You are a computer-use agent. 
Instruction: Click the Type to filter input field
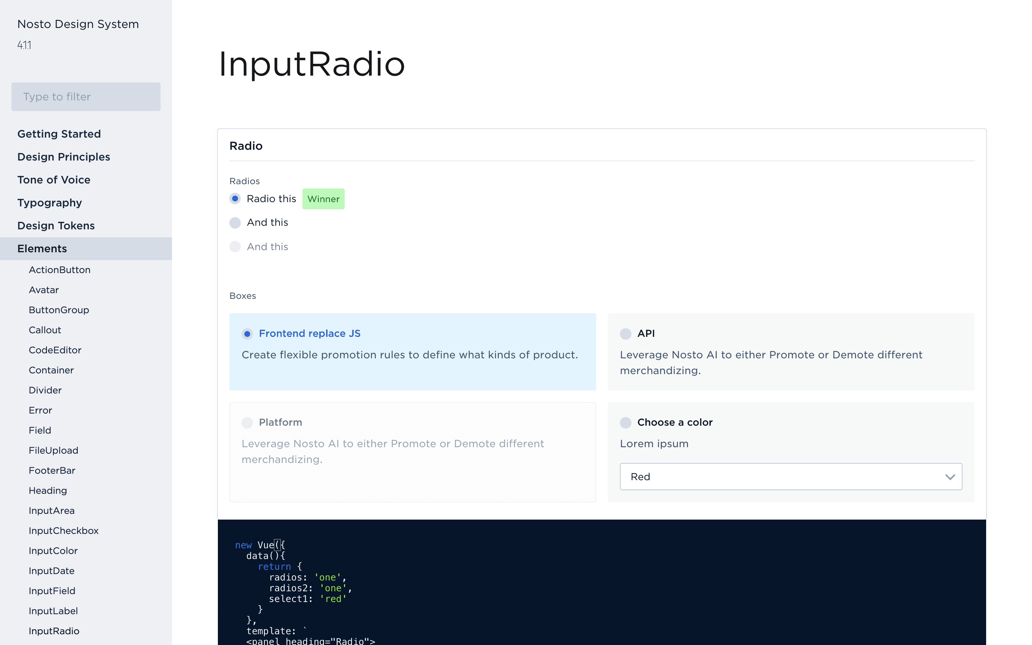(x=85, y=97)
